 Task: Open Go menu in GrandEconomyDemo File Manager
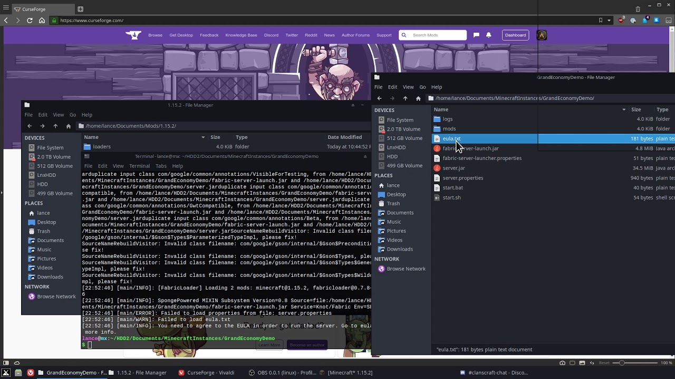tap(422, 87)
